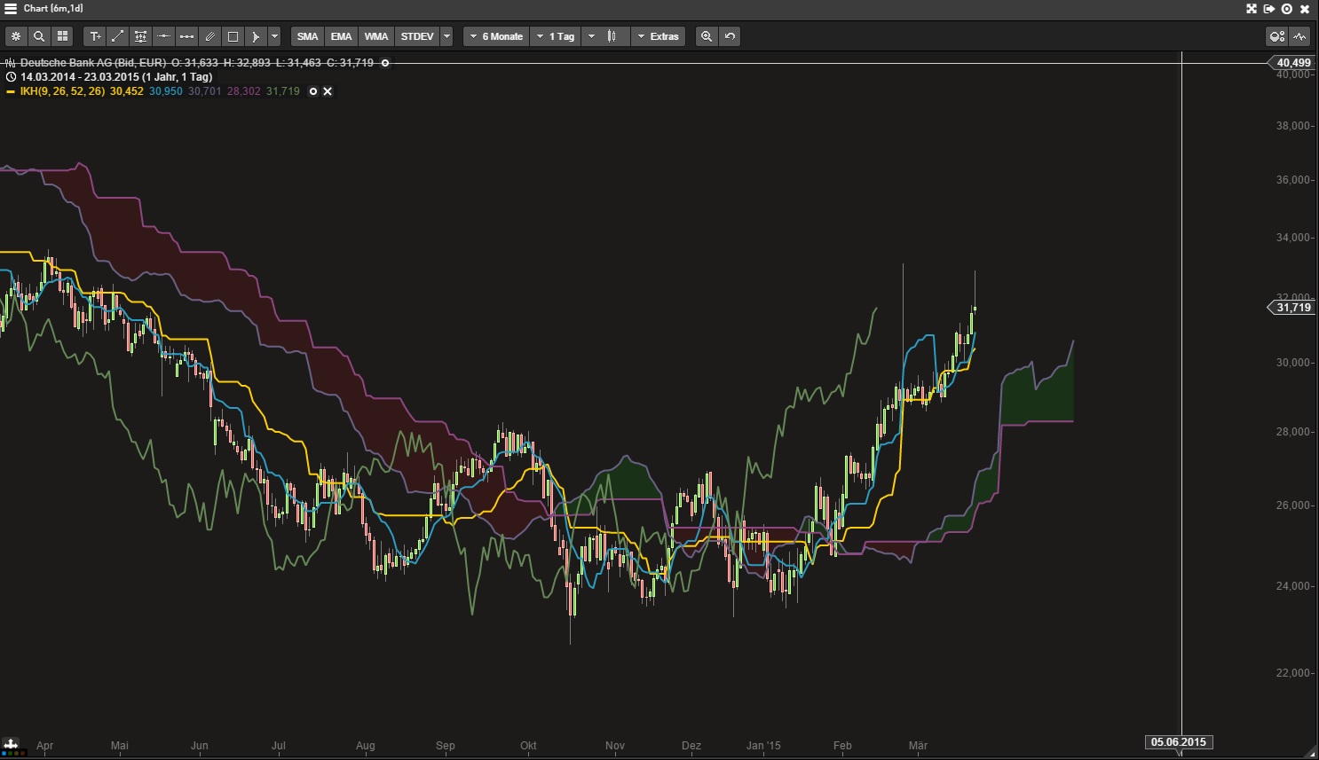Open the 6 Monate time range dropdown

point(497,36)
